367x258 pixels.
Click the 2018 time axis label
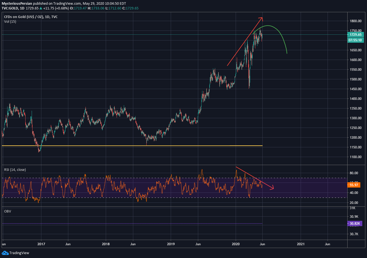(106, 244)
